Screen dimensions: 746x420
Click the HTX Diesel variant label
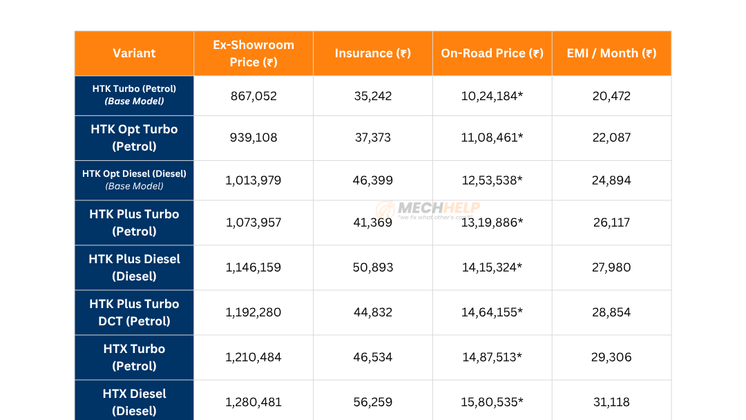[x=133, y=402]
